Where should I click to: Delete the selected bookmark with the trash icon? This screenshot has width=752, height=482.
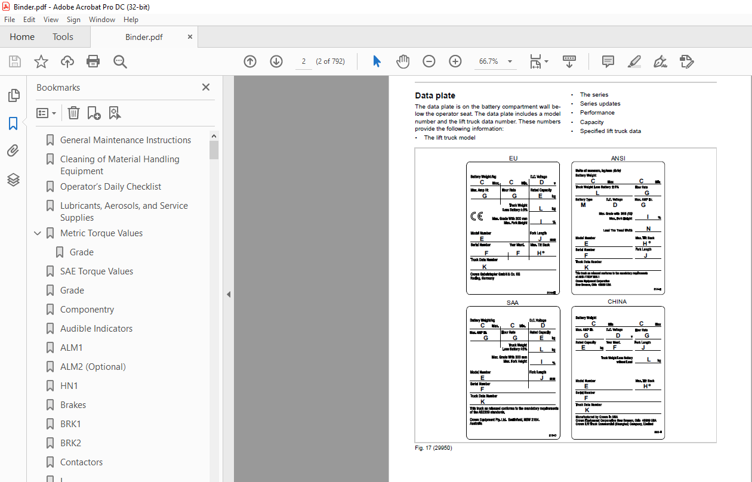[73, 113]
